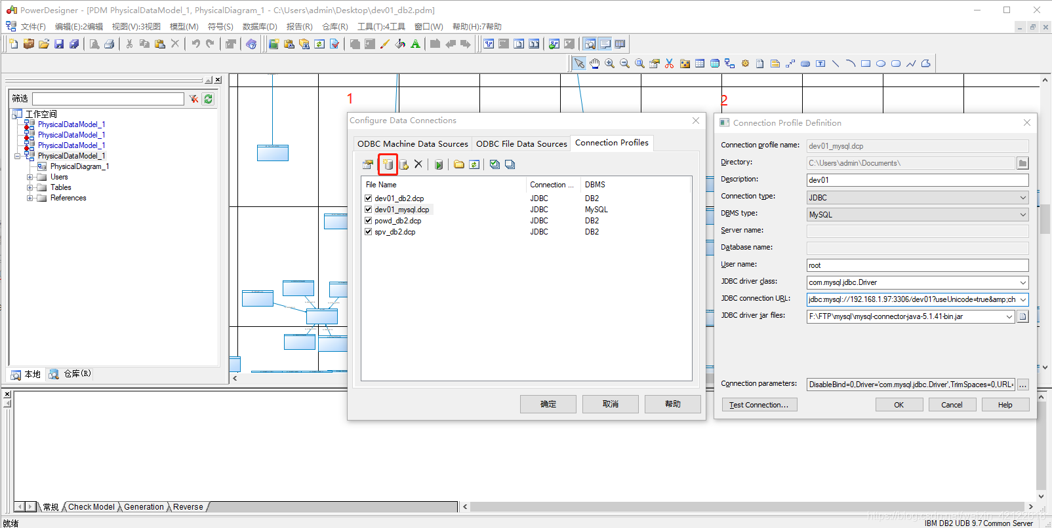Viewport: 1052px width, 528px height.
Task: Click the ellipsis button beside Connection parameters
Action: click(1023, 385)
